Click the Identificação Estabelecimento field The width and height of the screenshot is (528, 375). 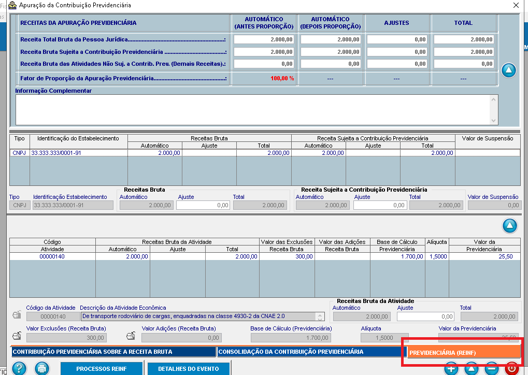point(73,205)
